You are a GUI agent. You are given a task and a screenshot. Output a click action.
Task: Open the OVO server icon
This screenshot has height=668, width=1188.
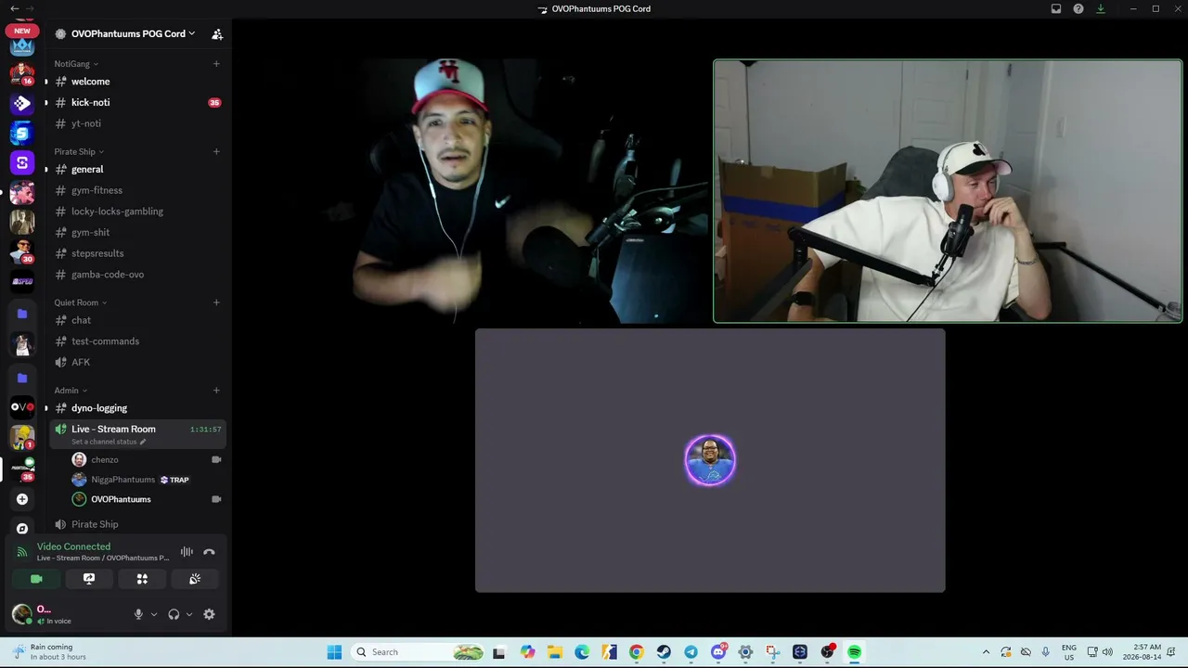[x=22, y=407]
